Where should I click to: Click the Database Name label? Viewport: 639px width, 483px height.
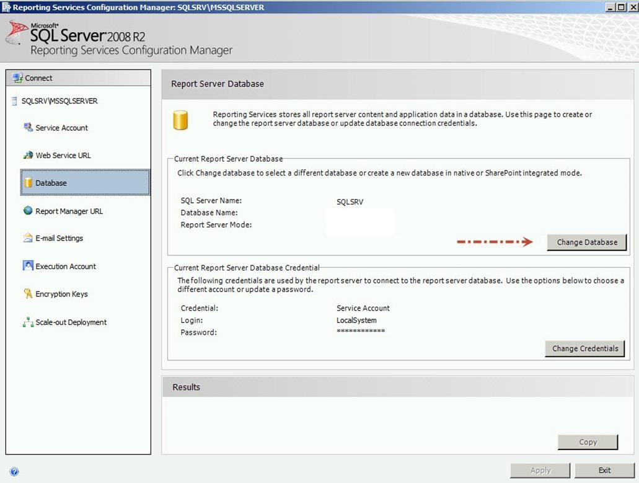[x=209, y=213]
